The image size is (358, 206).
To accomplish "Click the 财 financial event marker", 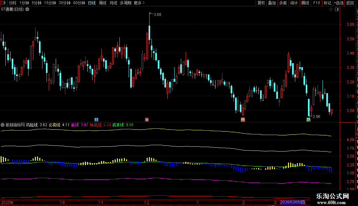I will point(96,120).
